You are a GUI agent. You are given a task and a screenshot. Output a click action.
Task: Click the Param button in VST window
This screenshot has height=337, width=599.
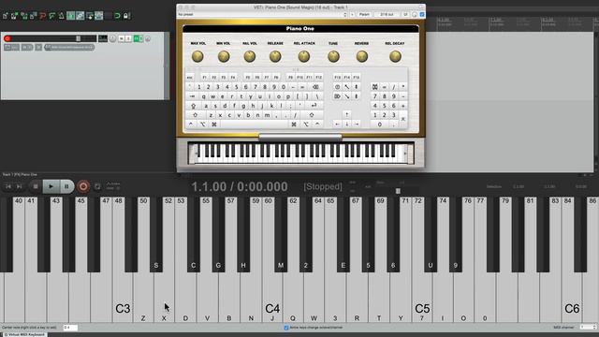[x=364, y=15]
